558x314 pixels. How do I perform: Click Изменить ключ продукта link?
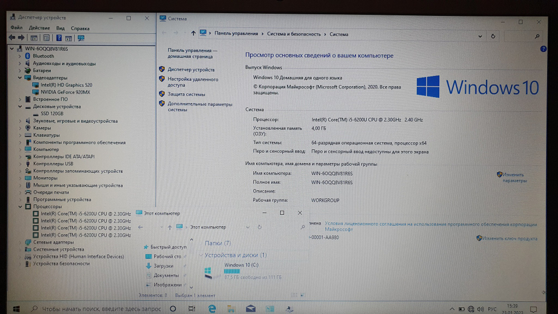[x=509, y=238]
